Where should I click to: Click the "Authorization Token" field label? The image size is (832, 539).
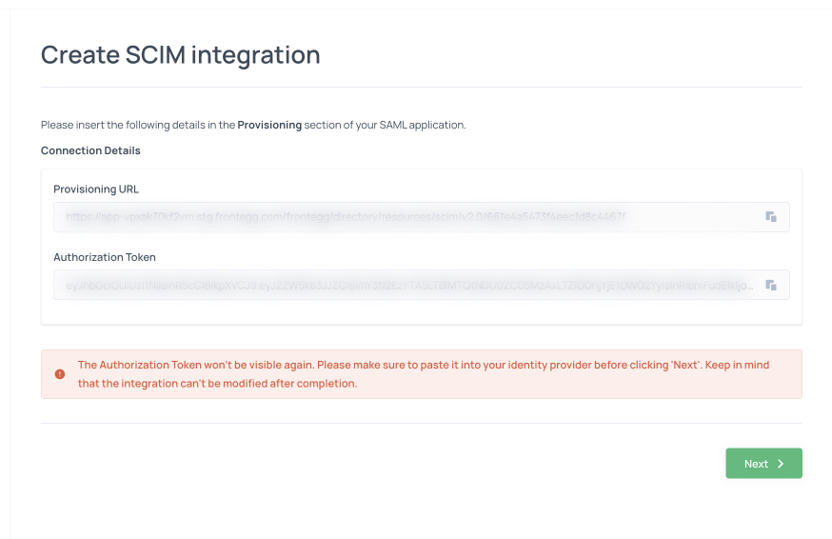(105, 257)
